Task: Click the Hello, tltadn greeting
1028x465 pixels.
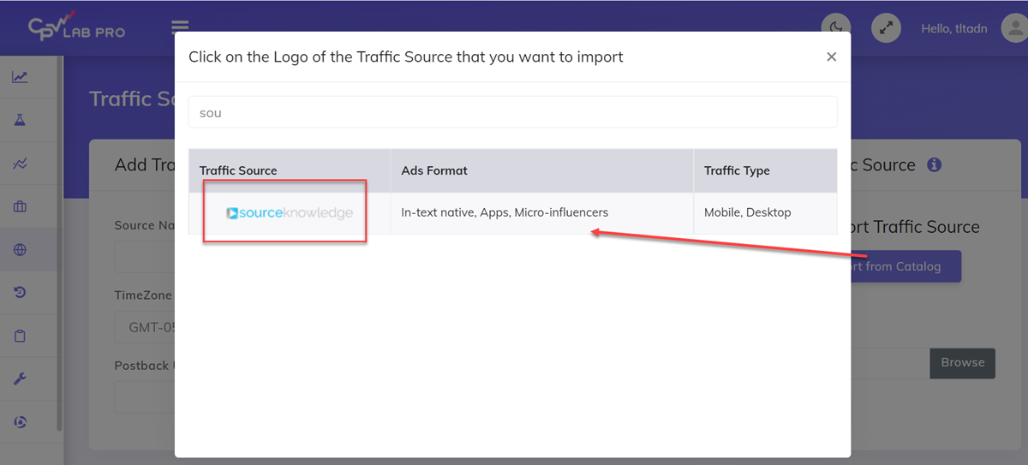Action: tap(953, 28)
